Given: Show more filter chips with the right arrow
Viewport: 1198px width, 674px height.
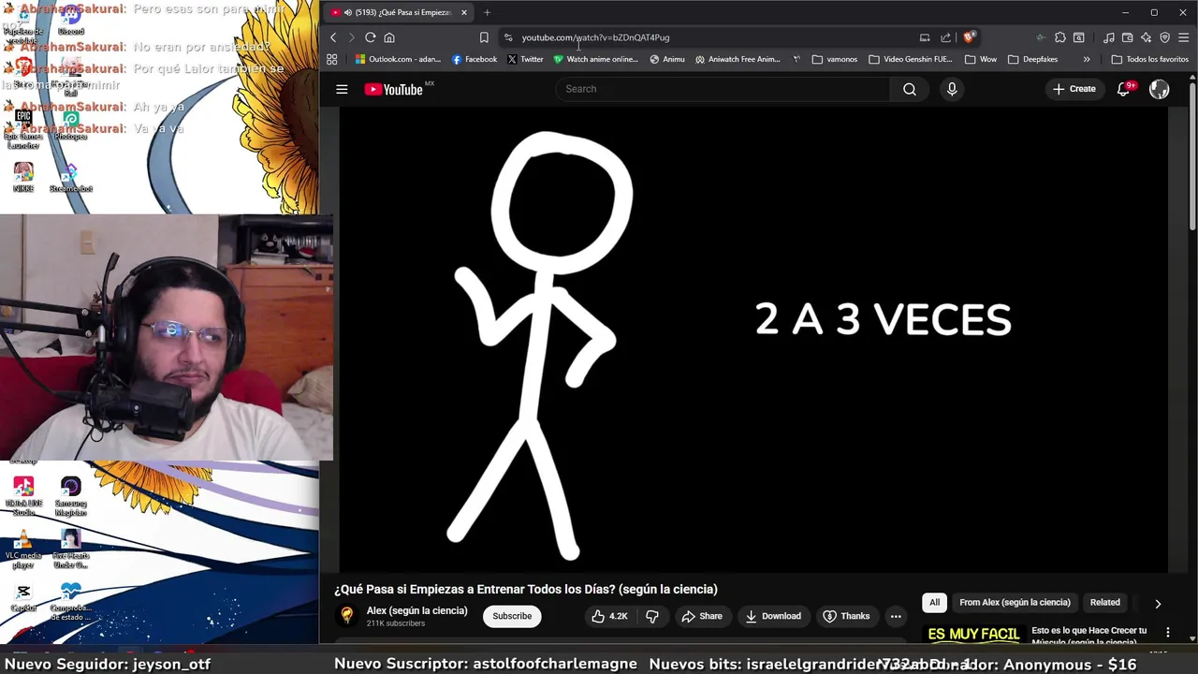Looking at the screenshot, I should (1158, 604).
